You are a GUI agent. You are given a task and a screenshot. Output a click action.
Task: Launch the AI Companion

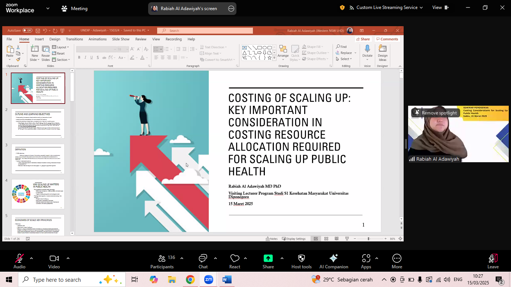[334, 259]
